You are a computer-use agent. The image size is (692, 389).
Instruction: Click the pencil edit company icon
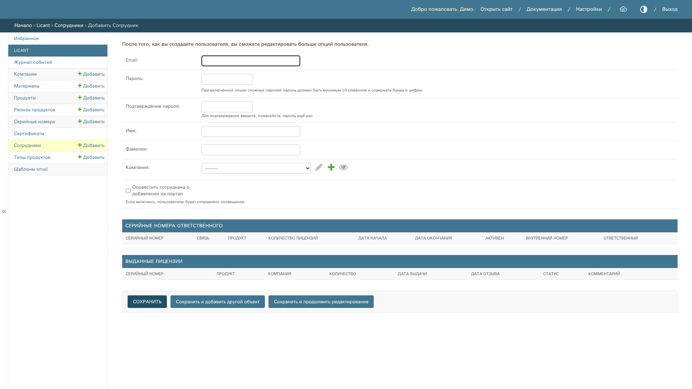pyautogui.click(x=319, y=167)
